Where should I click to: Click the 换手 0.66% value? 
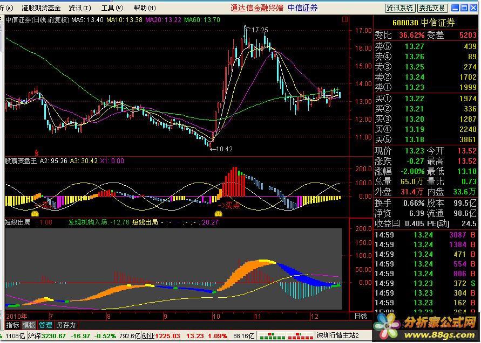pos(414,203)
